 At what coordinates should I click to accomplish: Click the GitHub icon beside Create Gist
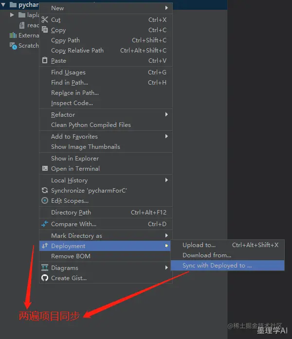click(45, 278)
